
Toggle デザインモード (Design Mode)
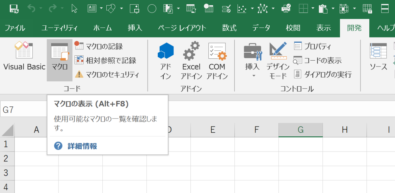(278, 61)
